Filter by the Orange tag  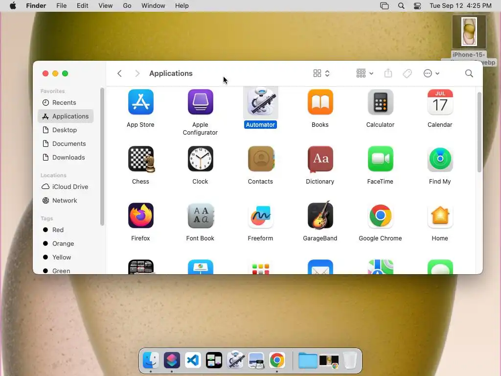[x=66, y=244]
